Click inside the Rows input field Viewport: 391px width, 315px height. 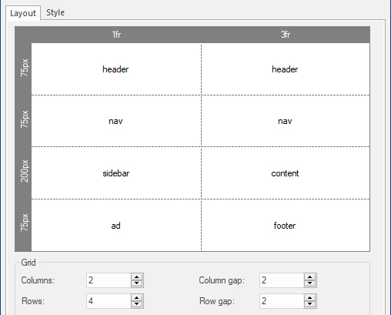pyautogui.click(x=109, y=301)
